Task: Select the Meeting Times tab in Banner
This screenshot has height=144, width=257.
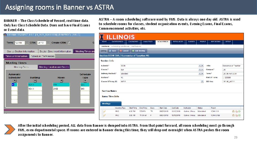Action: (84, 51)
